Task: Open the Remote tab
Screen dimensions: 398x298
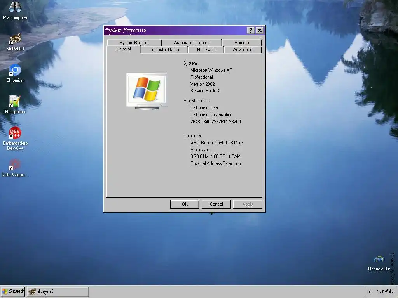Action: click(x=241, y=43)
